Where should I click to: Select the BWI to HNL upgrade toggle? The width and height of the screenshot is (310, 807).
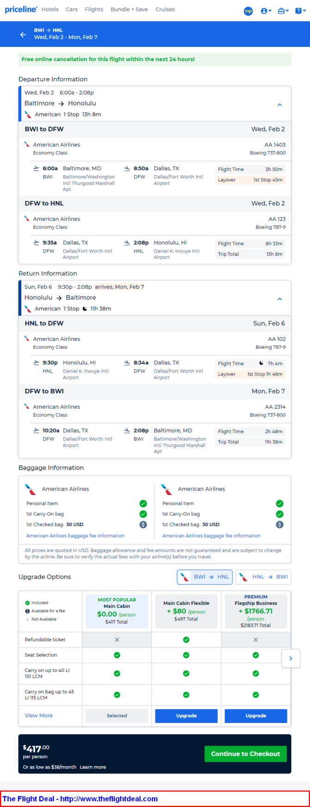(x=205, y=577)
